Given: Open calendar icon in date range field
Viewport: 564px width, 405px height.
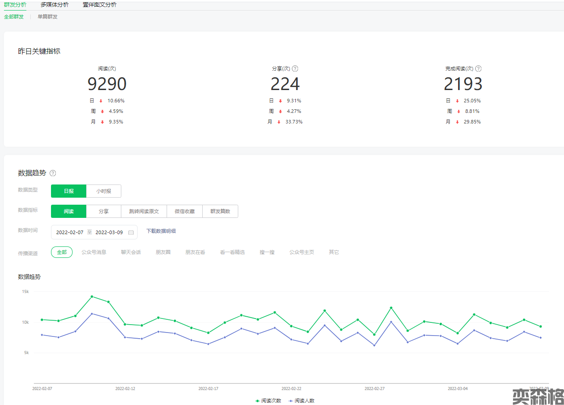Looking at the screenshot, I should (x=131, y=232).
